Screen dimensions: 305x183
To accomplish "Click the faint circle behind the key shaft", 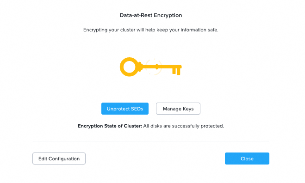I will 154,67.
